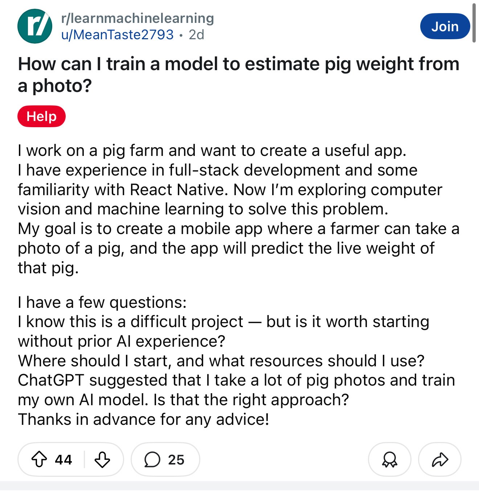The image size is (479, 491).
Task: Click the "I have a few questions:" line
Action: (x=102, y=302)
